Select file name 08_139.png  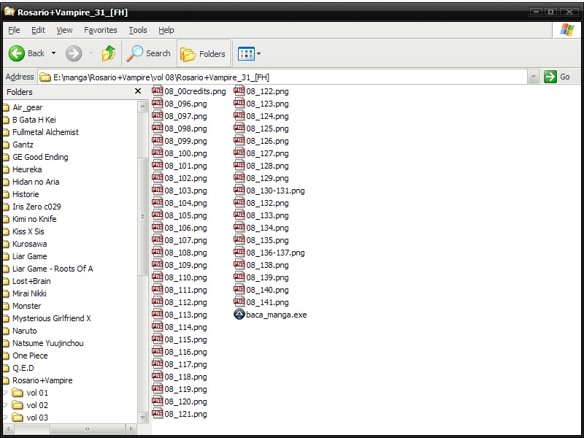[267, 278]
